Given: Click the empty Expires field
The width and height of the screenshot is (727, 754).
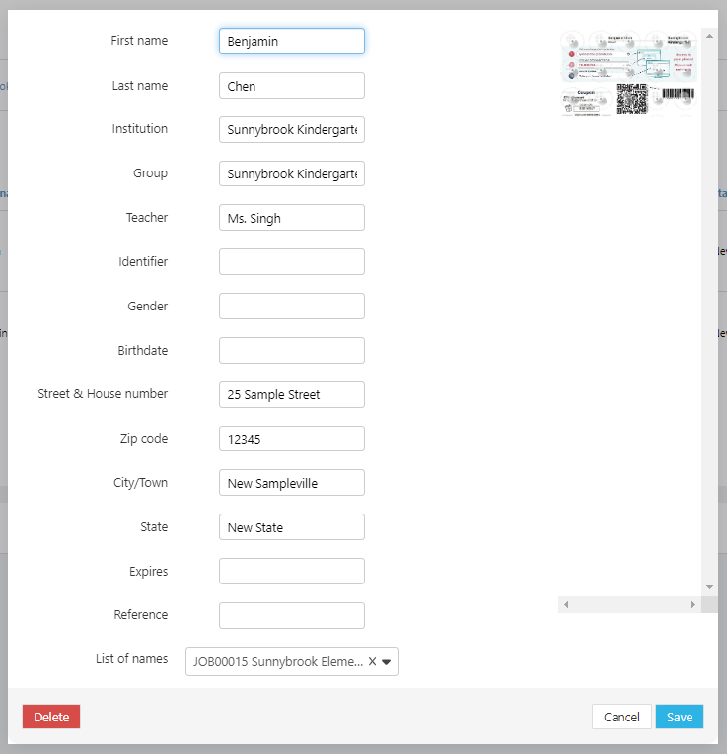Looking at the screenshot, I should (x=292, y=572).
